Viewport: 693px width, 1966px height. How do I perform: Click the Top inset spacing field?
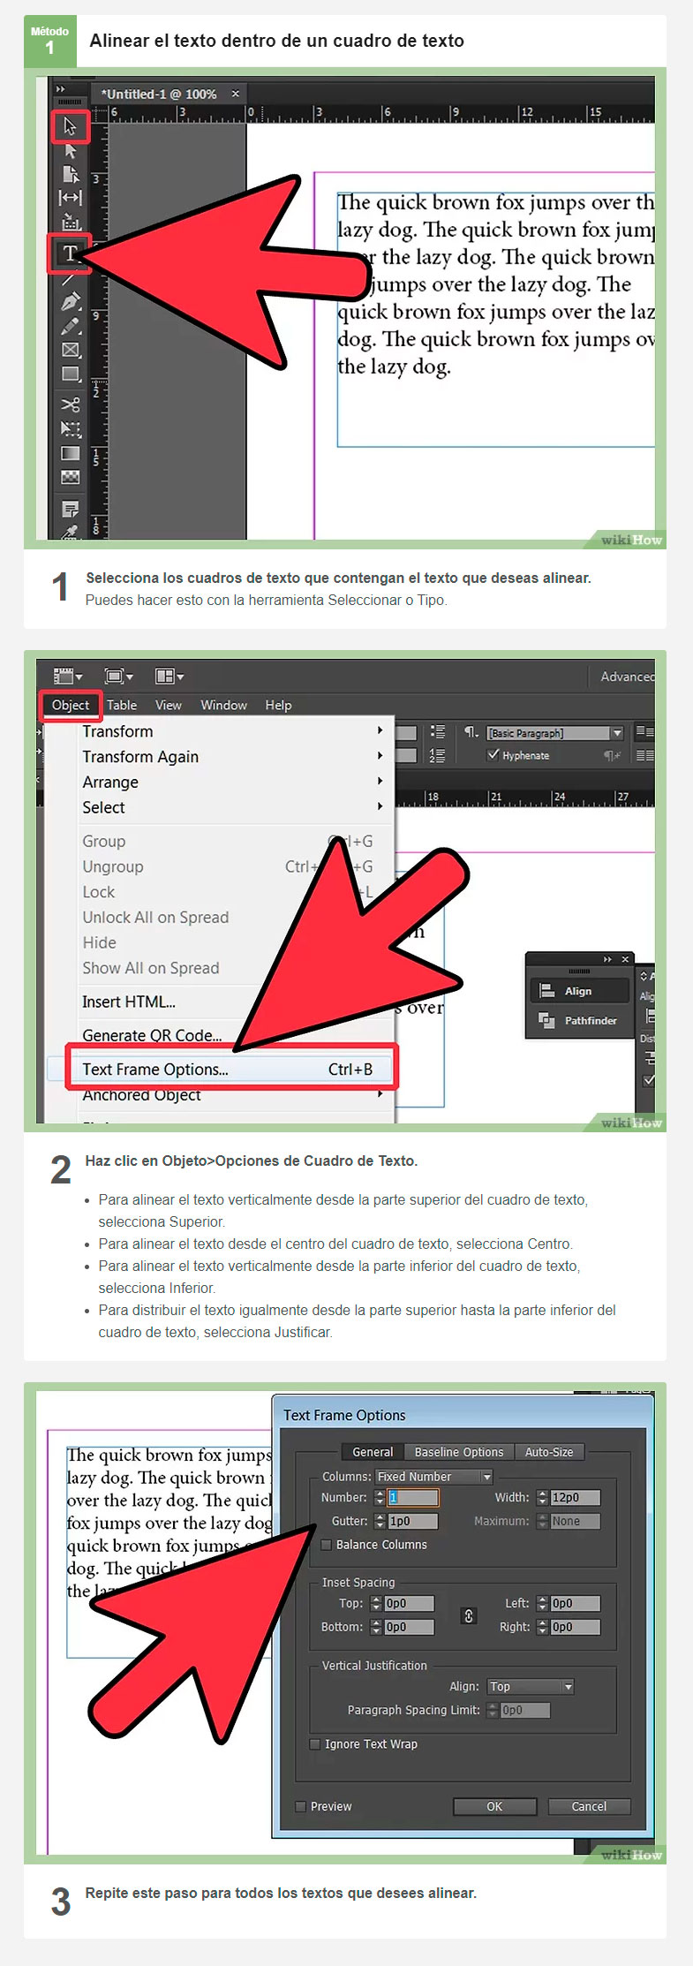pyautogui.click(x=409, y=1604)
